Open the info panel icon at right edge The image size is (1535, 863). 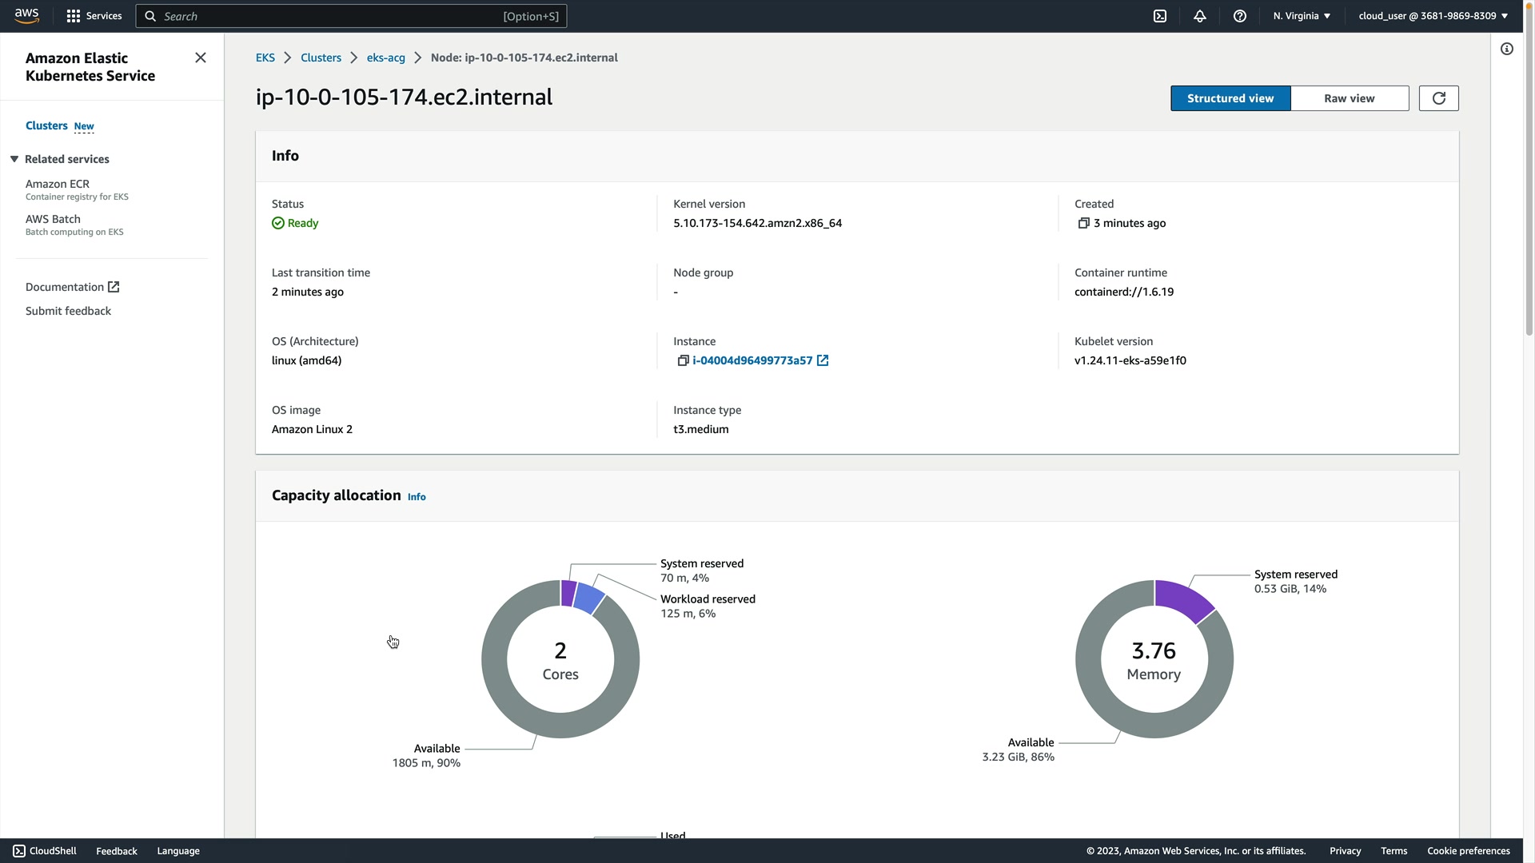[x=1507, y=50]
